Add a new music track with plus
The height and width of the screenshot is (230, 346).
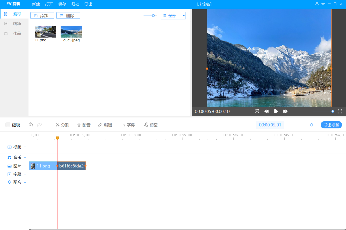pos(25,157)
